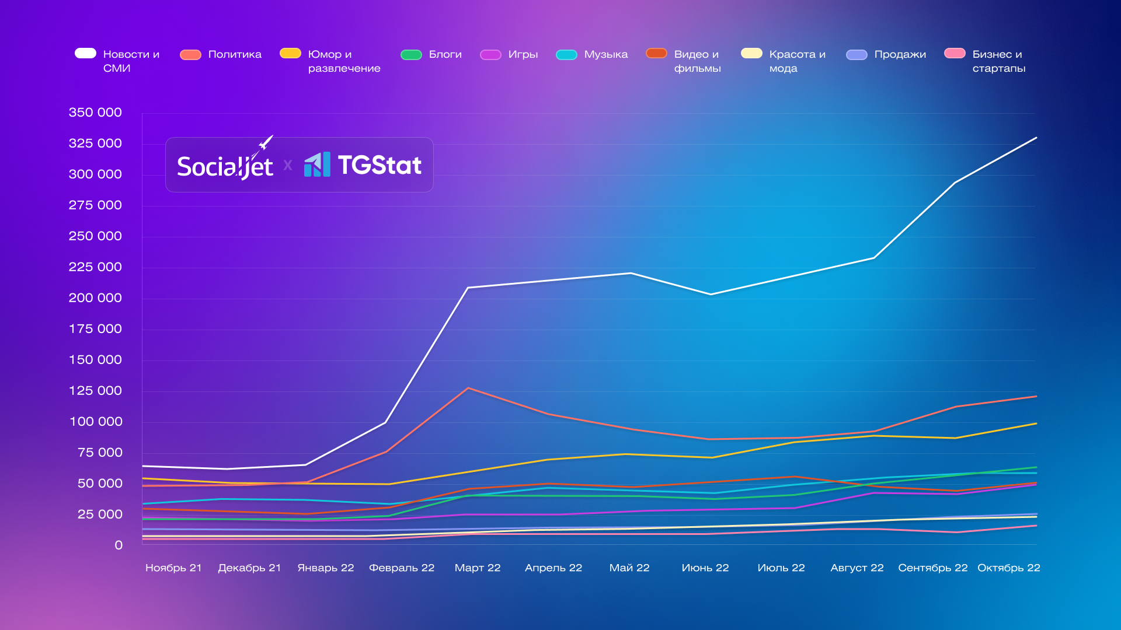Click the white line's dip at Июнь 22
The image size is (1121, 630).
711,294
